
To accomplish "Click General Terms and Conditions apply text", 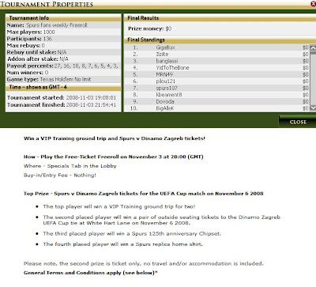I will 91,273.
